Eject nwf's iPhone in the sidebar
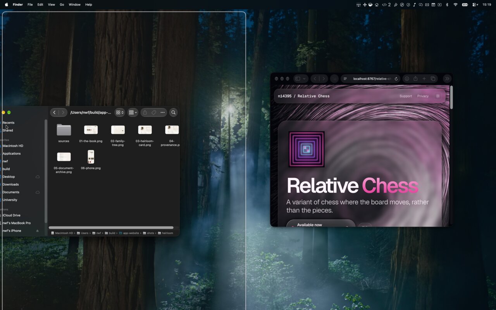 pyautogui.click(x=38, y=231)
